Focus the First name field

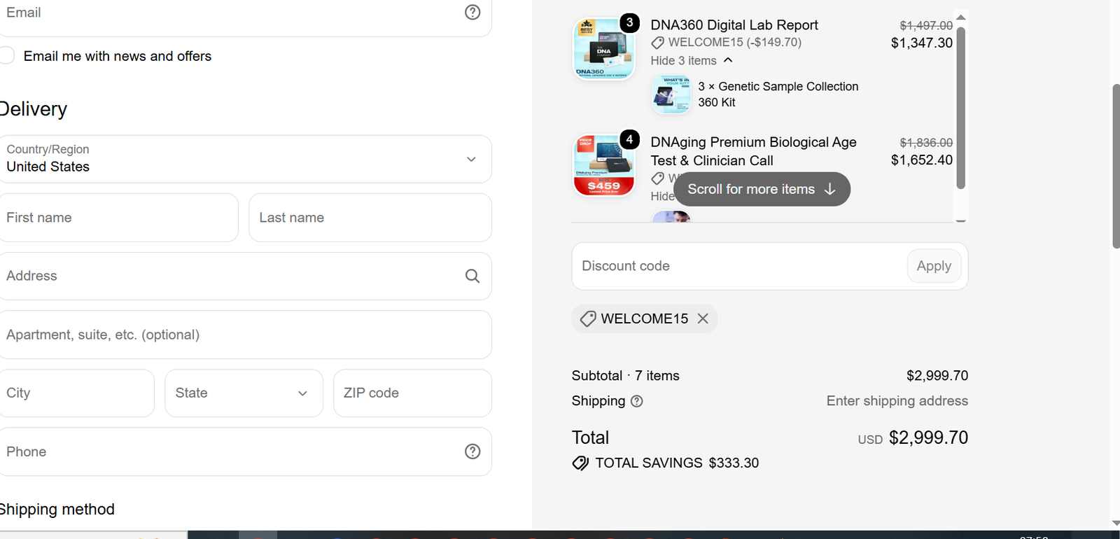[119, 218]
